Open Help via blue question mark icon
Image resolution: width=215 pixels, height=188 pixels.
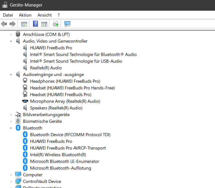point(35,24)
